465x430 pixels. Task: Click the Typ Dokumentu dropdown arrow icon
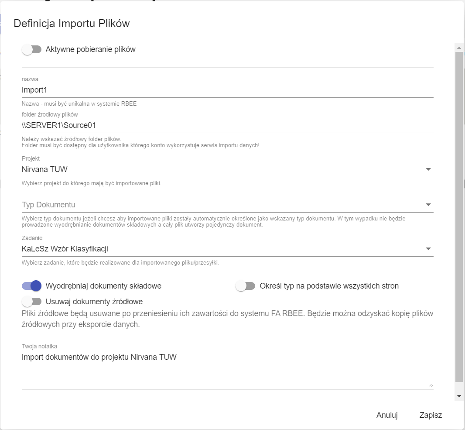pos(428,204)
